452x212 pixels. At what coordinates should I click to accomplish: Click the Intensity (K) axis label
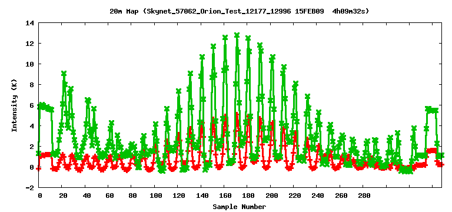tap(14, 105)
